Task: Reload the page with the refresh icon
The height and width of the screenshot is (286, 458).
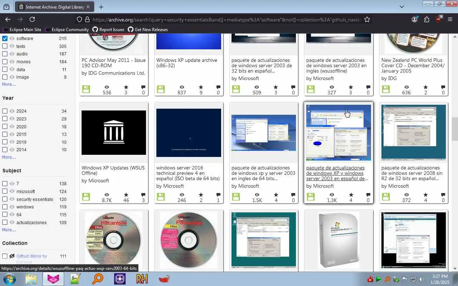Action: [32, 19]
